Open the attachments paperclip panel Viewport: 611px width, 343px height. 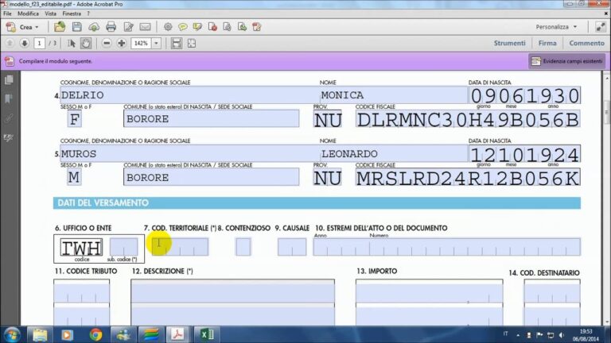coord(9,118)
